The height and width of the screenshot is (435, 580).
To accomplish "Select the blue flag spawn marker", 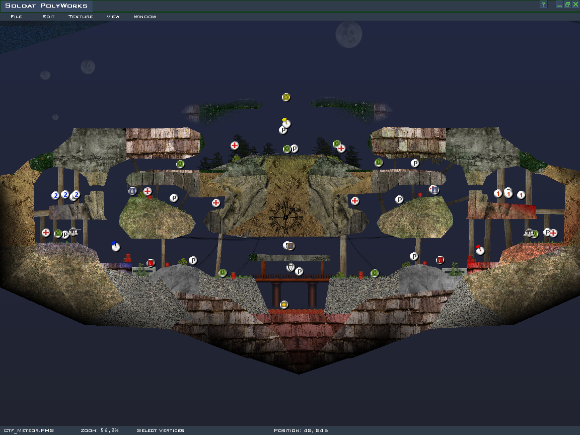I will (x=116, y=246).
